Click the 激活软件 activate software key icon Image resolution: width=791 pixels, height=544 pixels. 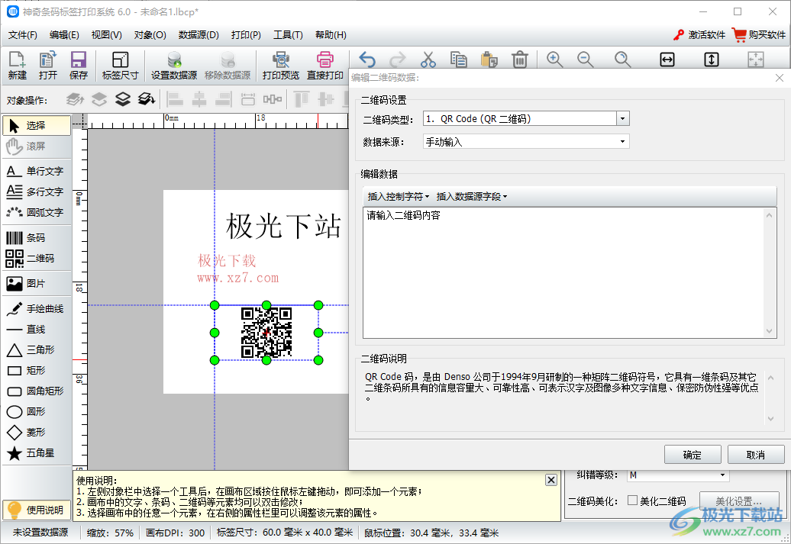point(699,35)
